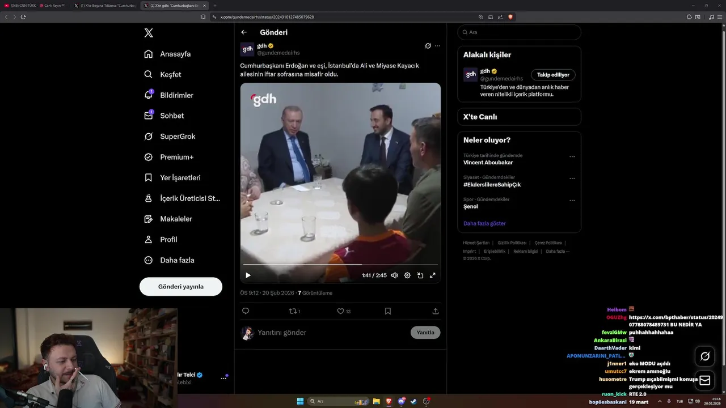Go to Anasayfa in the sidebar

coord(168,54)
